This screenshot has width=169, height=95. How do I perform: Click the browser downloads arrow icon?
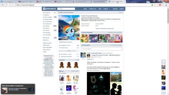tap(166, 5)
